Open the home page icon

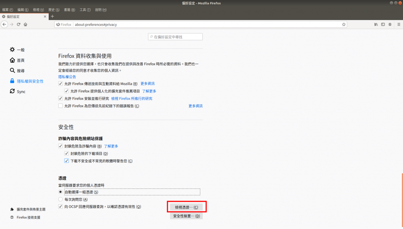coord(26,24)
